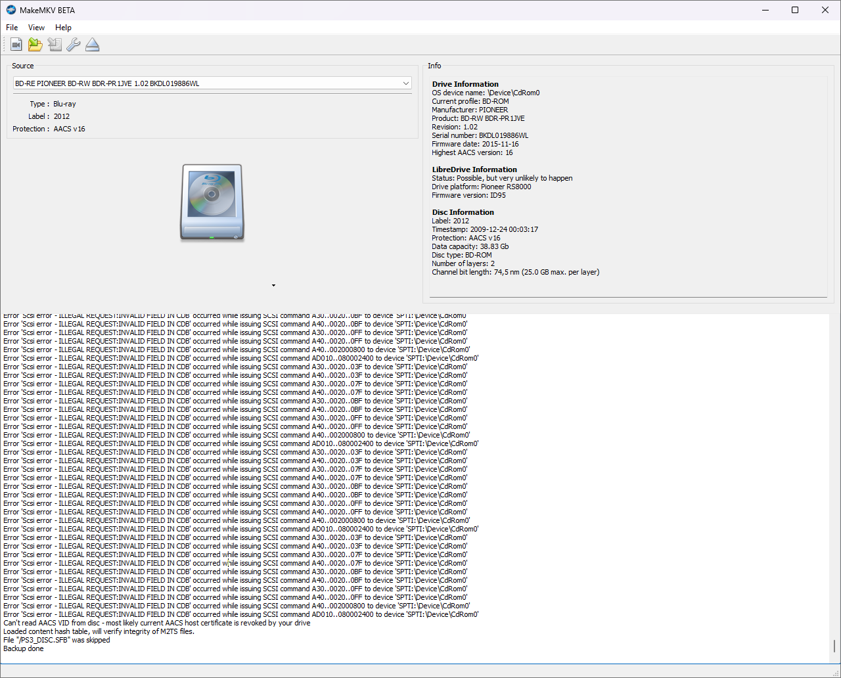Click the status bar at the window bottom
The image size is (841, 678).
point(420,671)
